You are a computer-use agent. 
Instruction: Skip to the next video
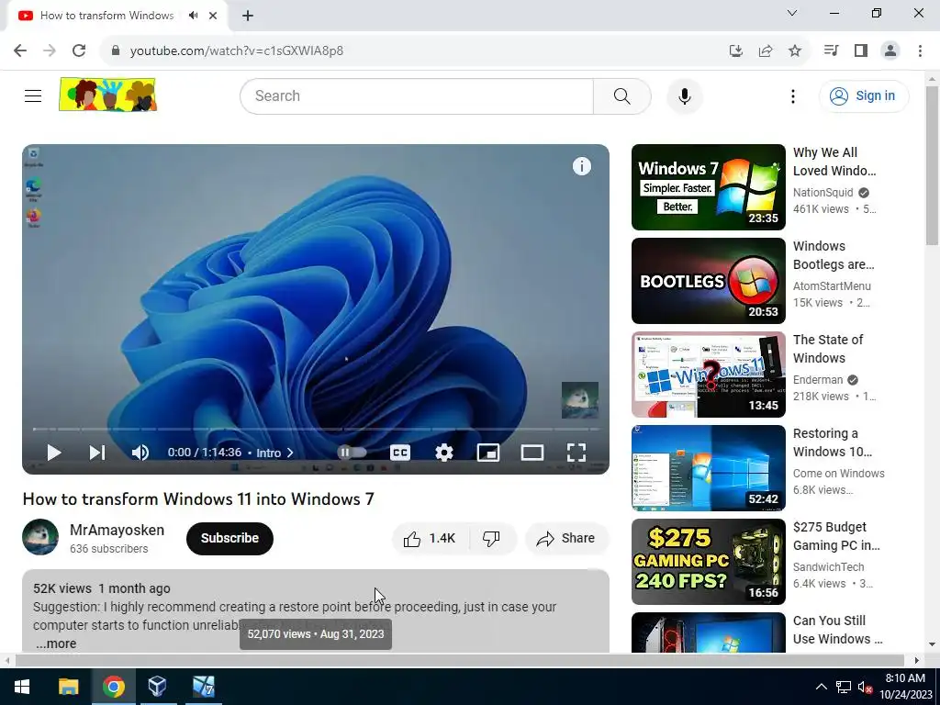pos(97,453)
